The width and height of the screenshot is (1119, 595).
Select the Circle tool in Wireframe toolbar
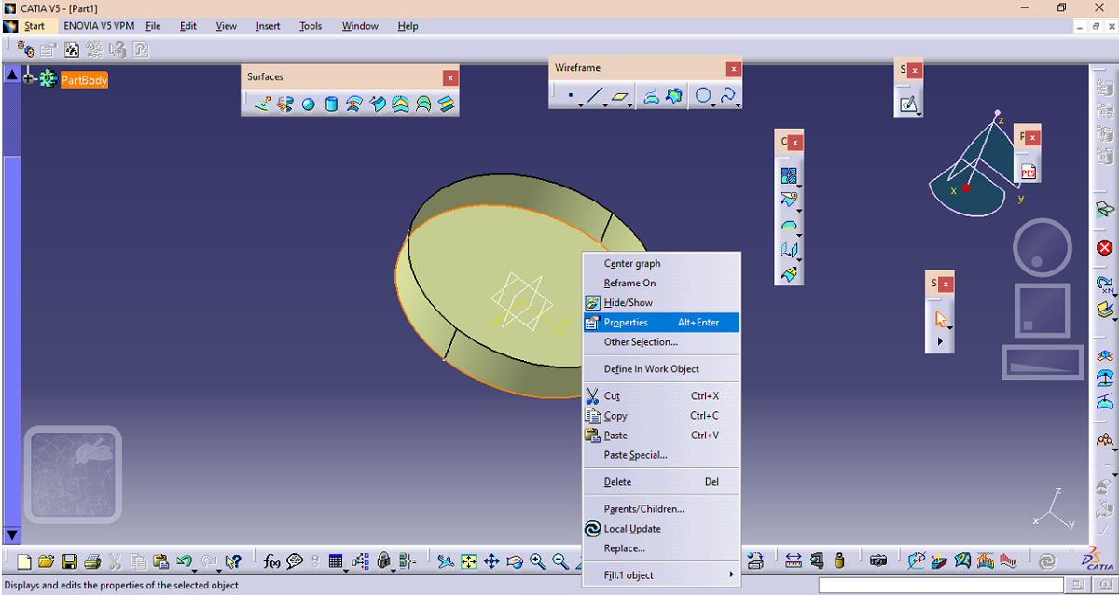coord(703,95)
